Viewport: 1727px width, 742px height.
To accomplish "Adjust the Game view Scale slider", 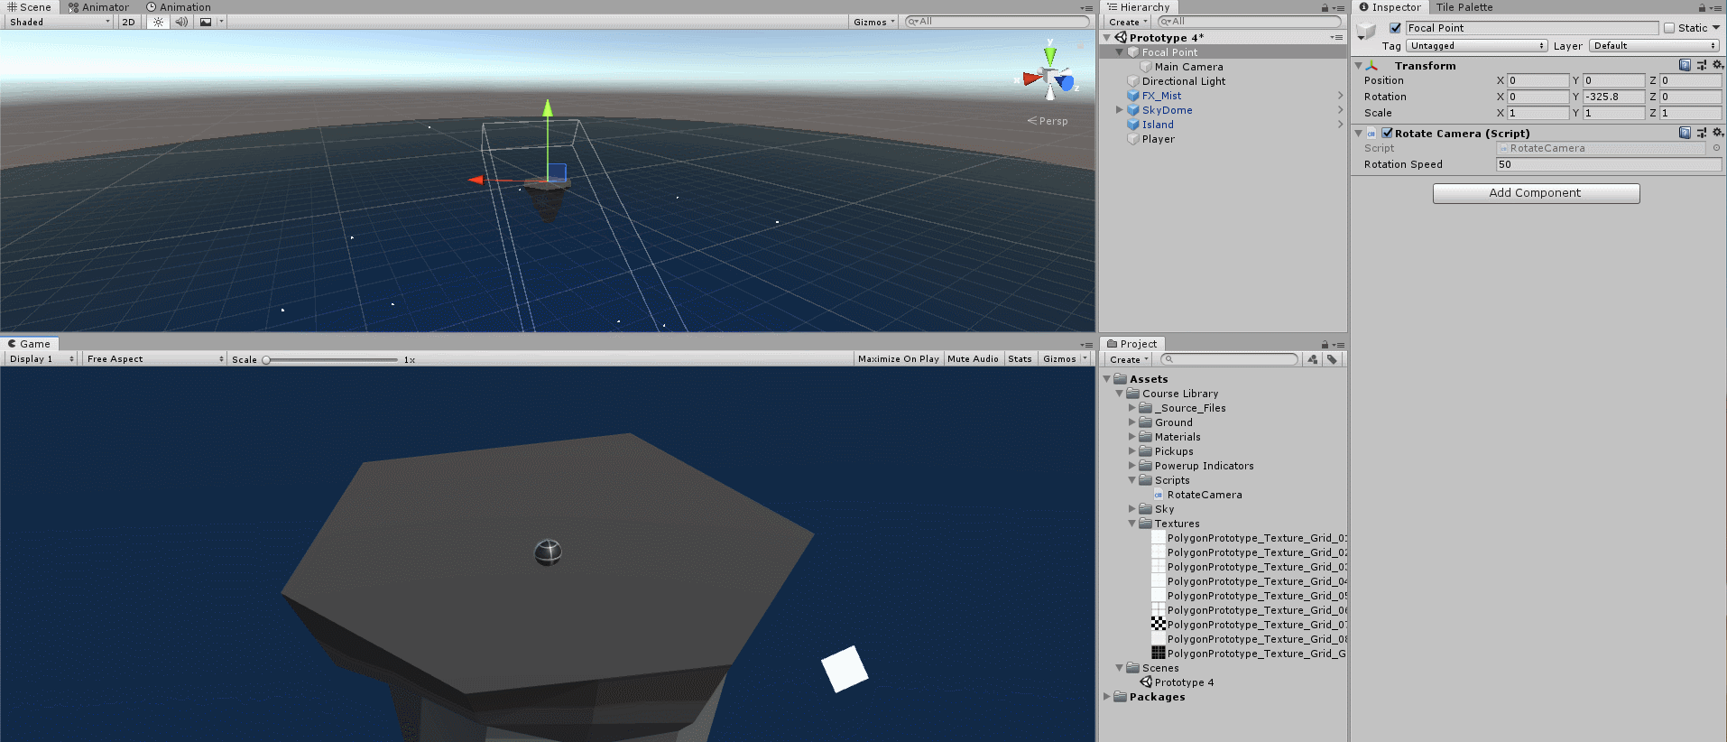I will [x=331, y=359].
